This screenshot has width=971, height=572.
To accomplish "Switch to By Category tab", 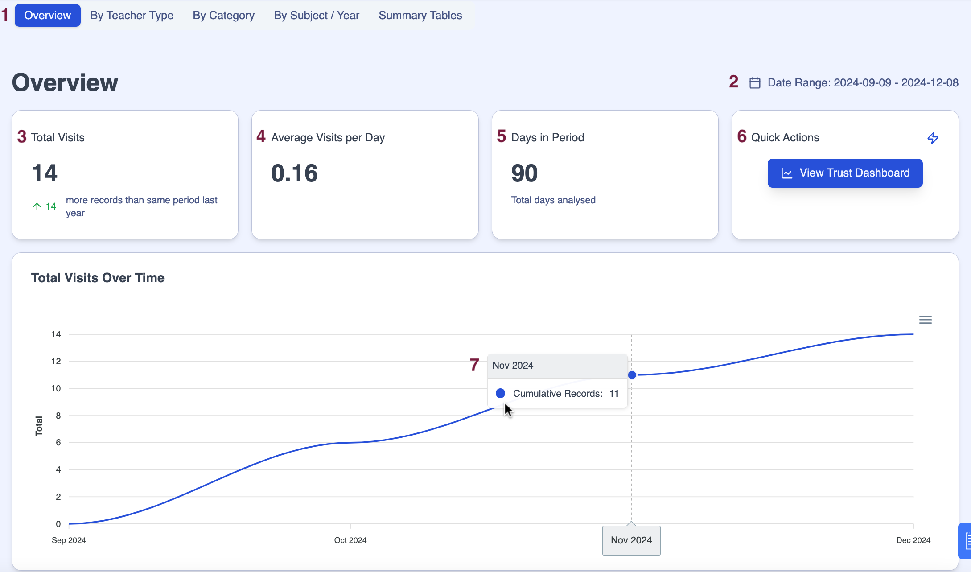I will coord(223,16).
